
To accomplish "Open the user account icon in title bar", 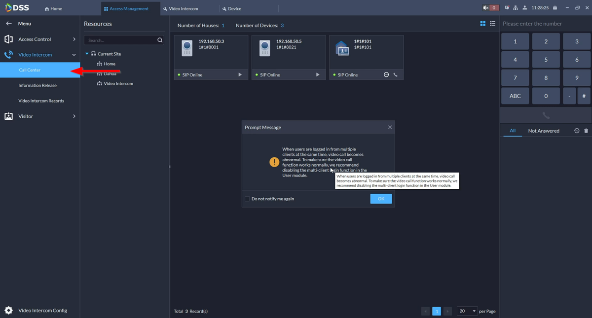I will click(524, 8).
